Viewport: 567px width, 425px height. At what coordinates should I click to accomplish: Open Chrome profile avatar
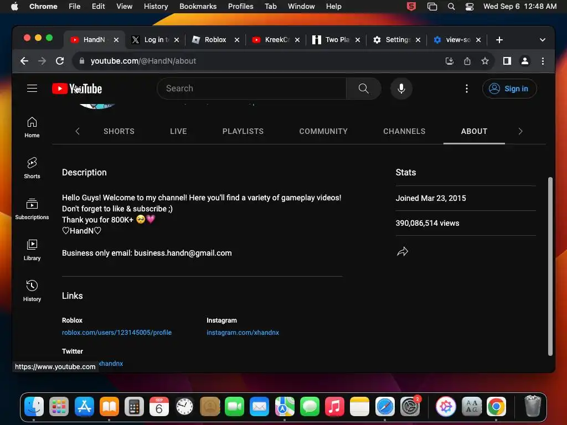[525, 61]
